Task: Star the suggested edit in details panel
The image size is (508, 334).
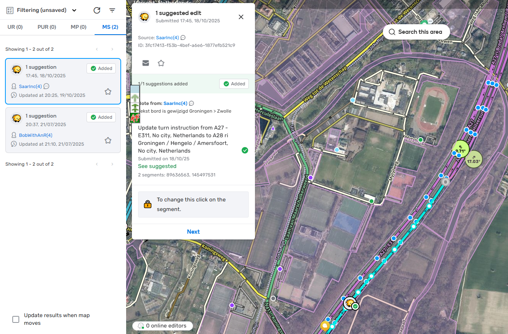Action: tap(161, 63)
